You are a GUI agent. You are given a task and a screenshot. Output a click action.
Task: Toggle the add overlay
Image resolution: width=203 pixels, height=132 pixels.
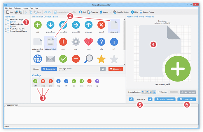(x=35, y=82)
